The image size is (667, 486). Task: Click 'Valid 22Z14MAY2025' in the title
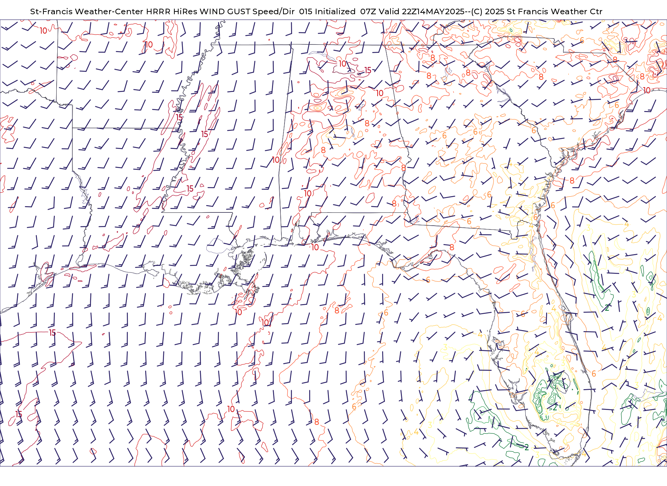422,11
